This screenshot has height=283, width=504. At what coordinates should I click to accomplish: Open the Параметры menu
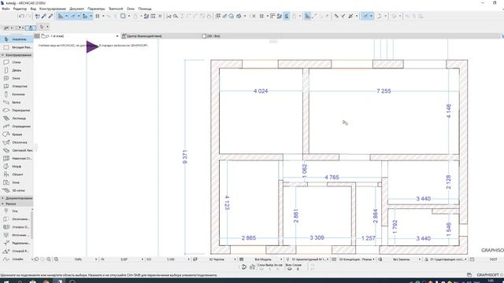96,9
